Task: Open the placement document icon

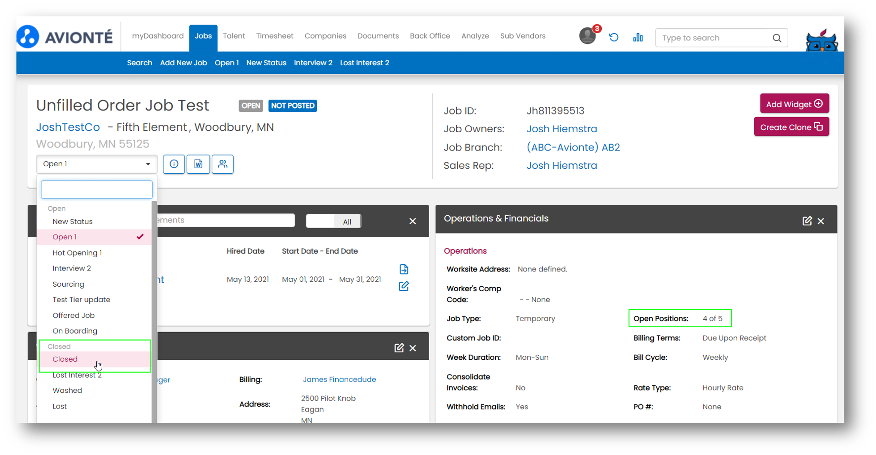Action: [404, 269]
